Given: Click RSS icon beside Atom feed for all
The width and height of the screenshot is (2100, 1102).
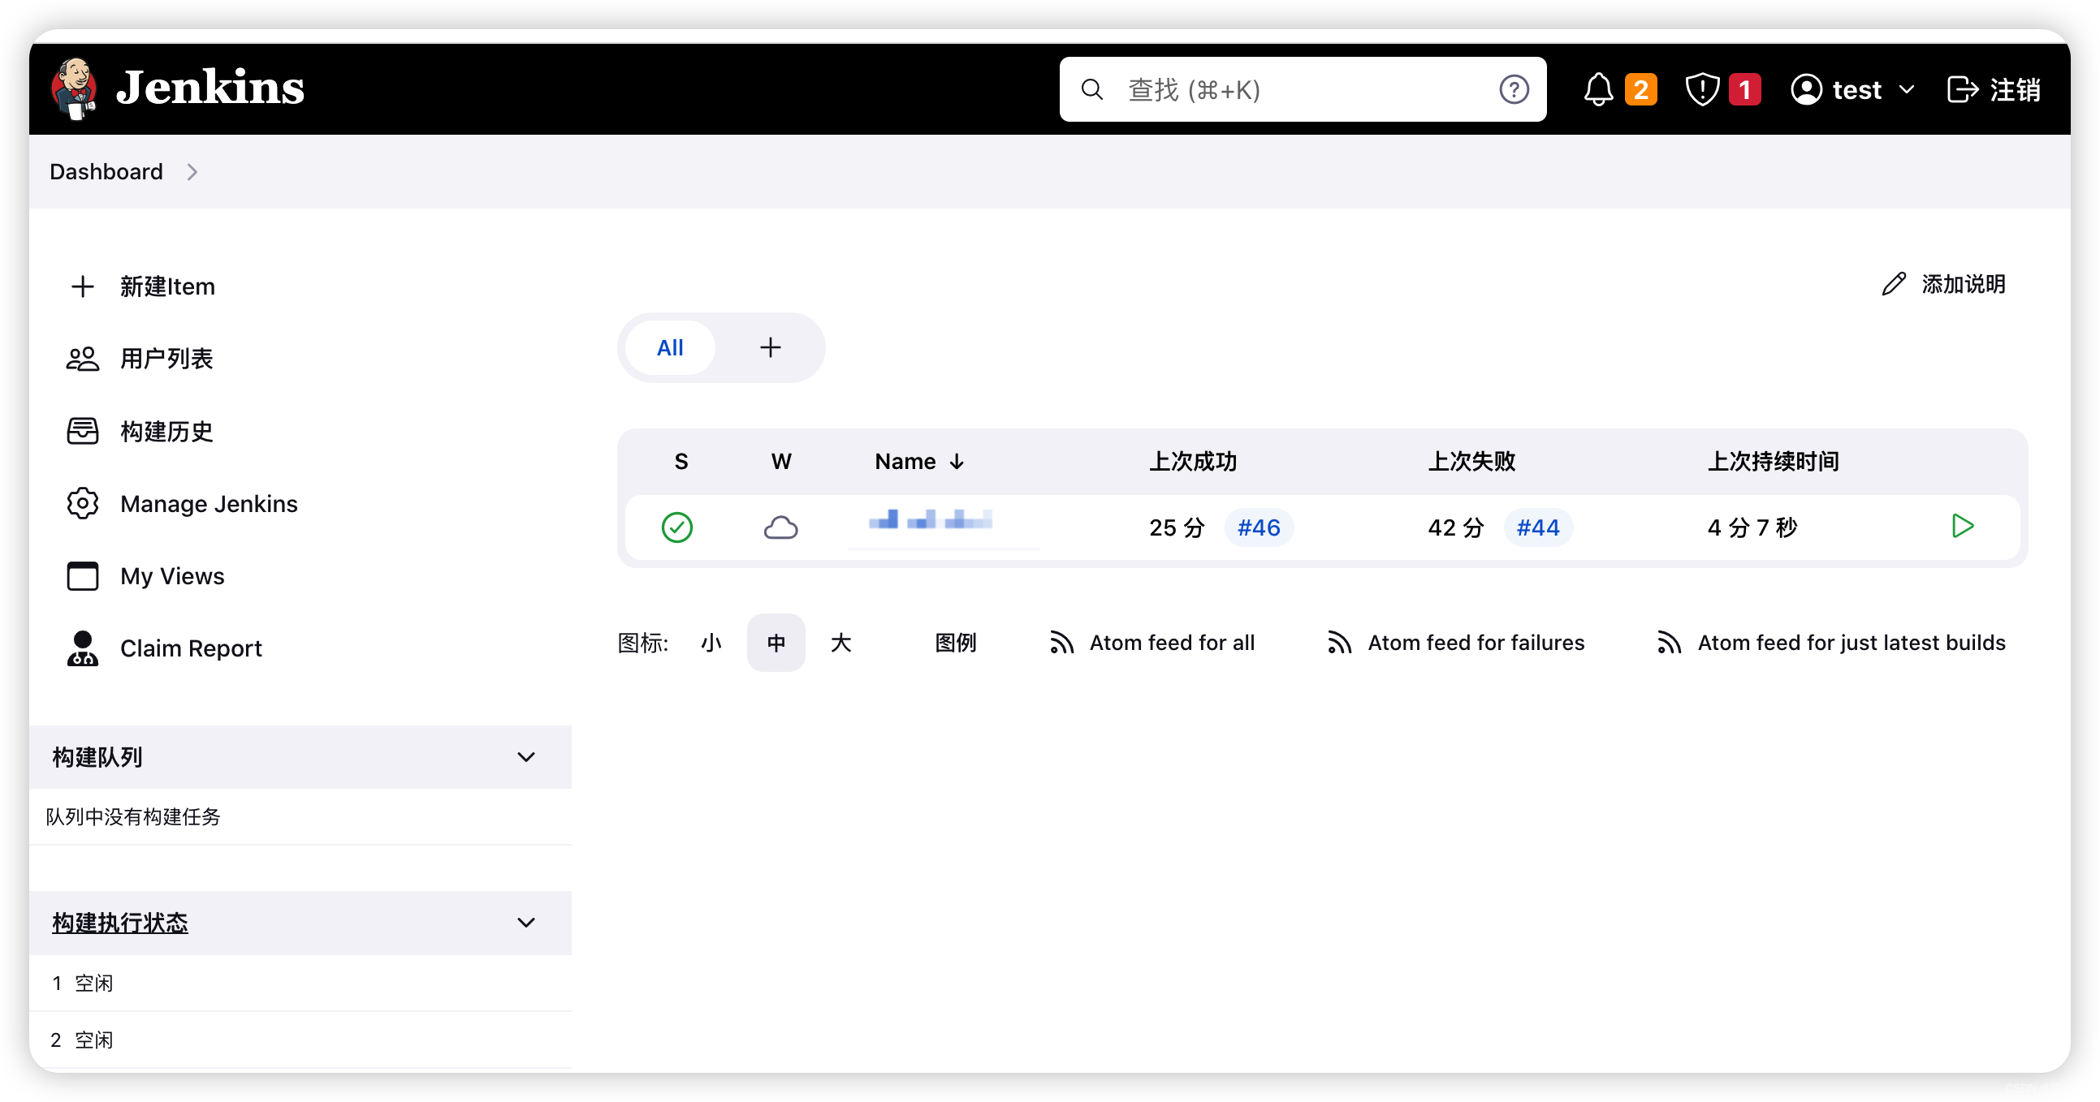Looking at the screenshot, I should click(x=1061, y=644).
